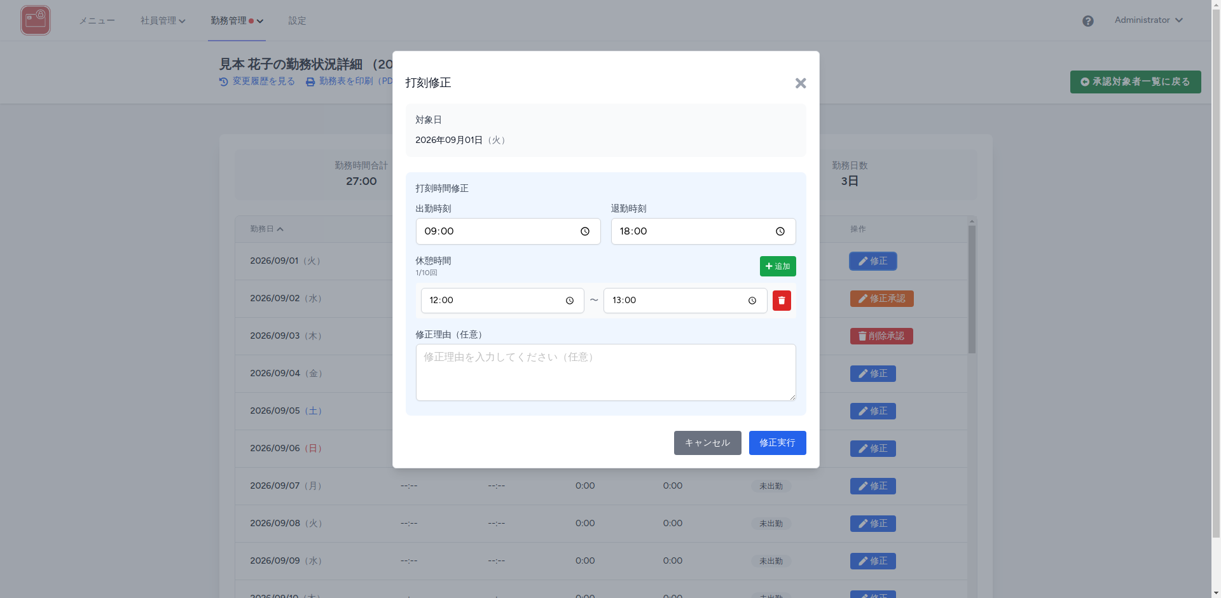Click the date cell 2026/09/02（水）
Screen dimensions: 1221x598
coord(286,298)
